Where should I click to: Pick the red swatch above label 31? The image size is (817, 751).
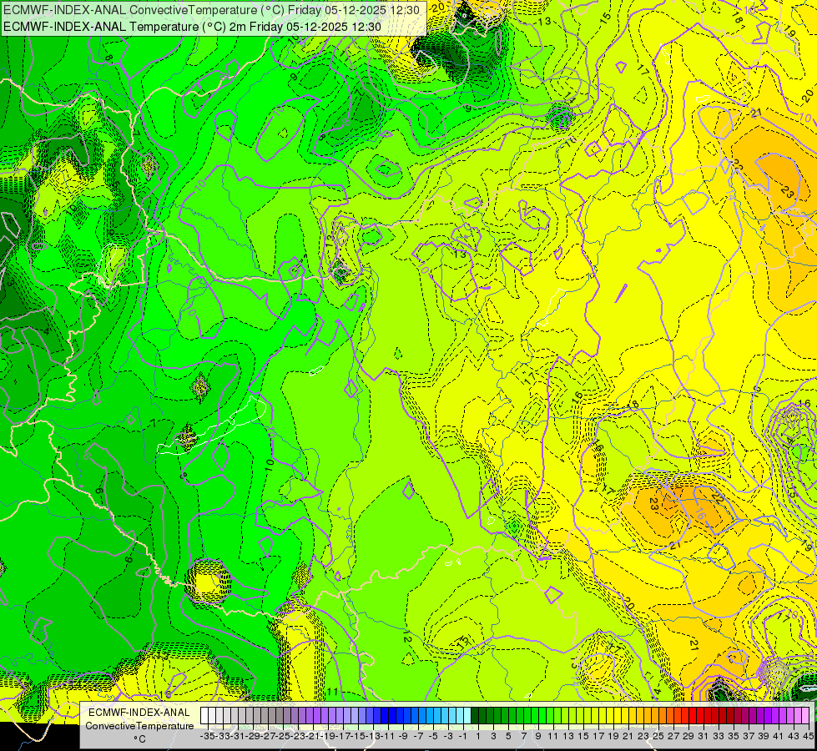[700, 715]
